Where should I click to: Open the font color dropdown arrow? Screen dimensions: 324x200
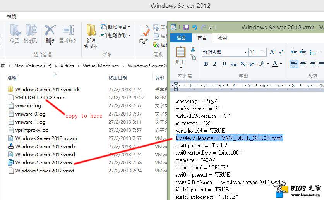(281, 64)
